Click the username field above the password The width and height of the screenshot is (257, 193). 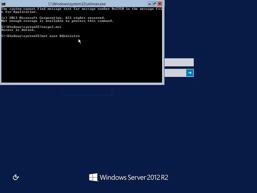tap(179, 62)
